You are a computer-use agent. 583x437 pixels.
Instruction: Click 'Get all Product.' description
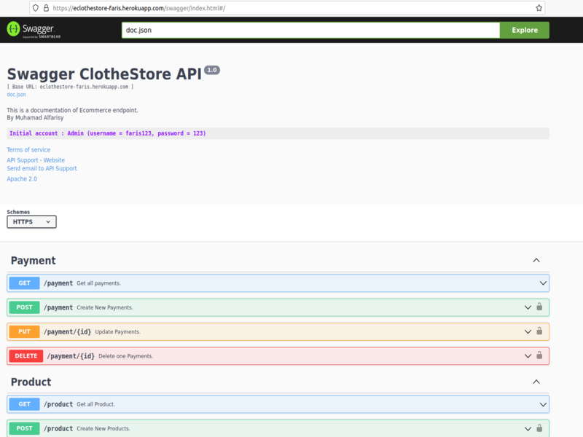(x=95, y=404)
